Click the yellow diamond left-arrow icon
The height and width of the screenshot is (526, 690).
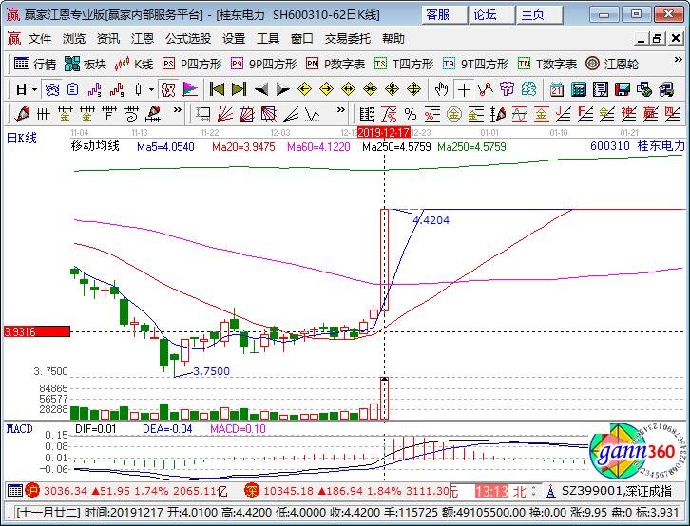pyautogui.click(x=304, y=89)
